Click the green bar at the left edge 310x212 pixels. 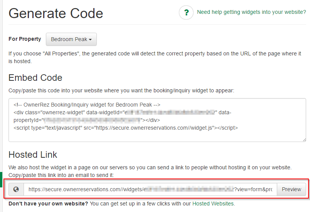[x=1, y=180]
